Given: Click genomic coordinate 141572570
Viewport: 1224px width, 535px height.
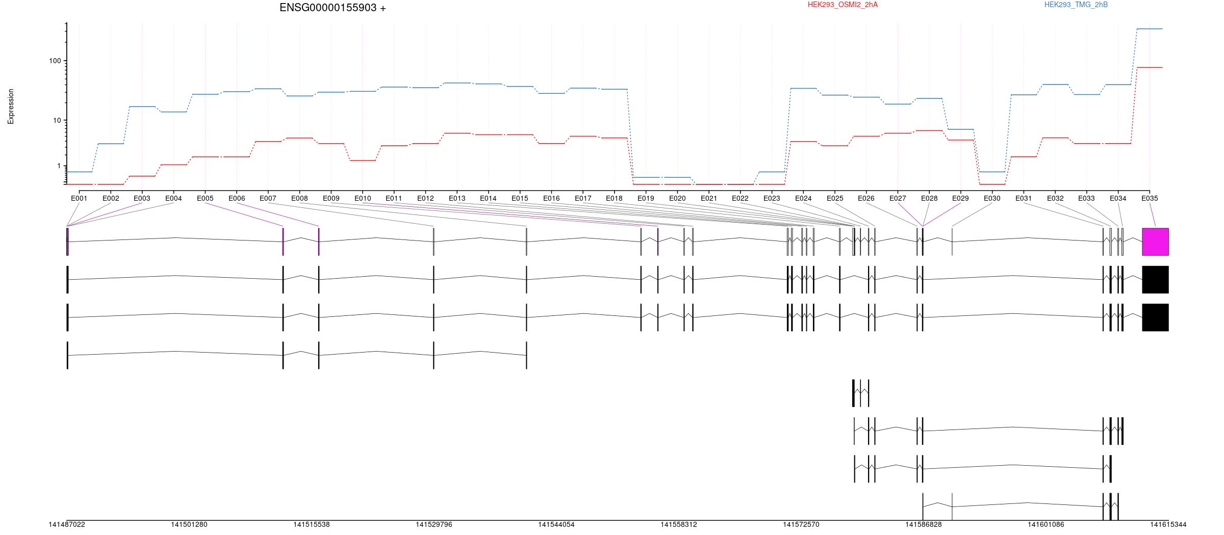Looking at the screenshot, I should click(801, 524).
